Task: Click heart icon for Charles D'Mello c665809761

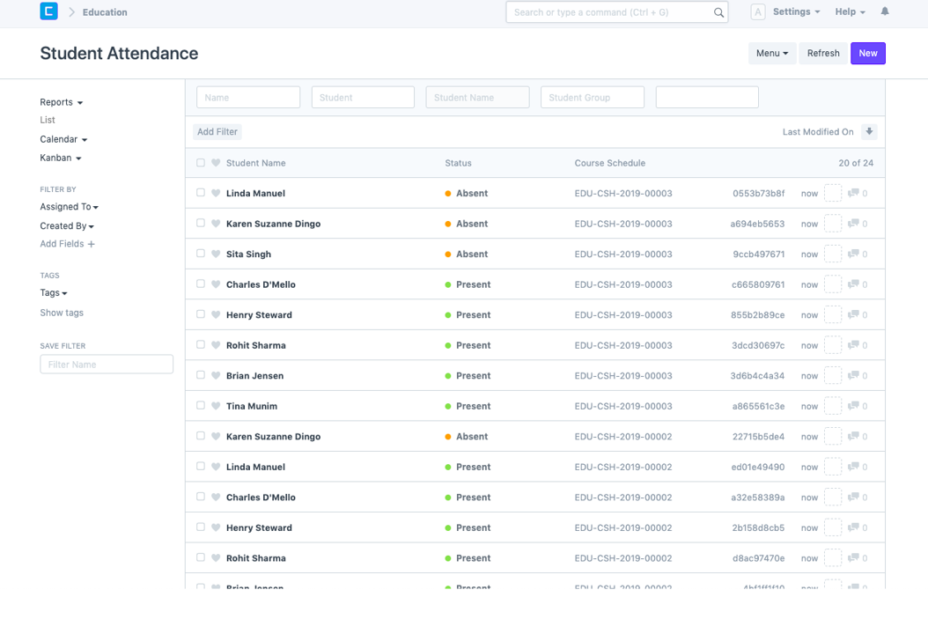Action: [216, 284]
